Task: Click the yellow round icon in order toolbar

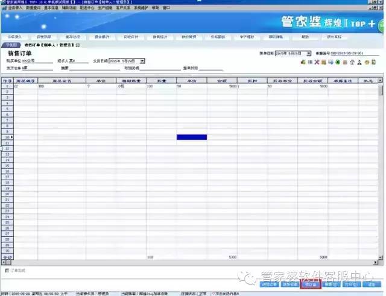Action: [367, 62]
